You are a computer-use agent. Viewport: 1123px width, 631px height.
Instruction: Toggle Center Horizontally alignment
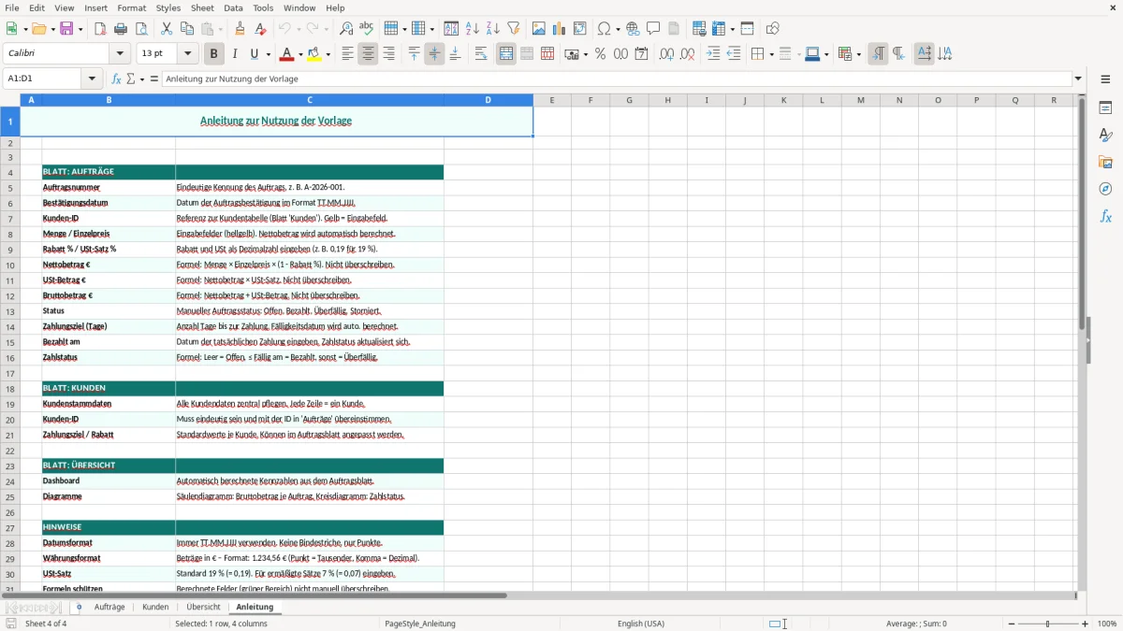tap(368, 54)
